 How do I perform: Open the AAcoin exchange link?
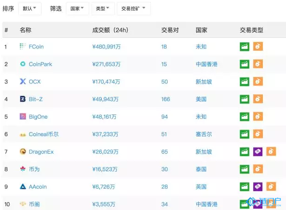point(37,187)
